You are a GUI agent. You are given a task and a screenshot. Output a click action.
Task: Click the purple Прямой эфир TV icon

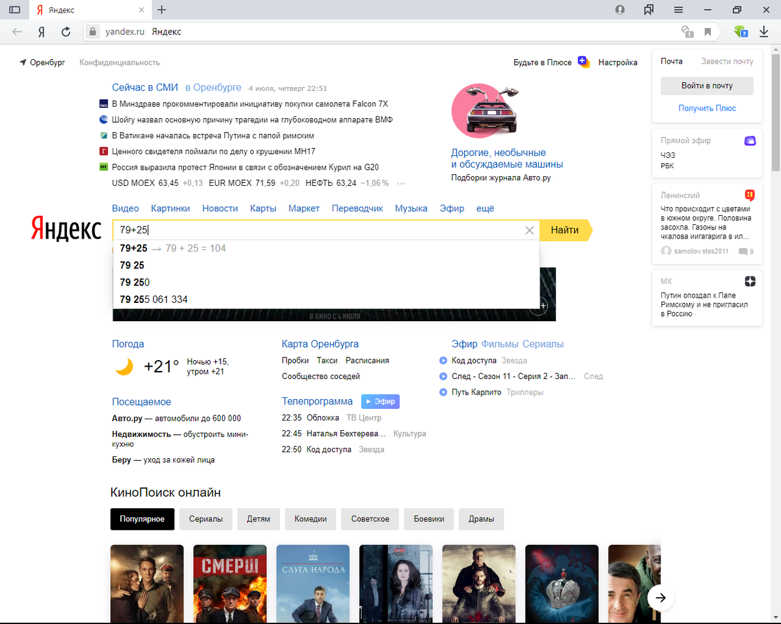point(750,140)
